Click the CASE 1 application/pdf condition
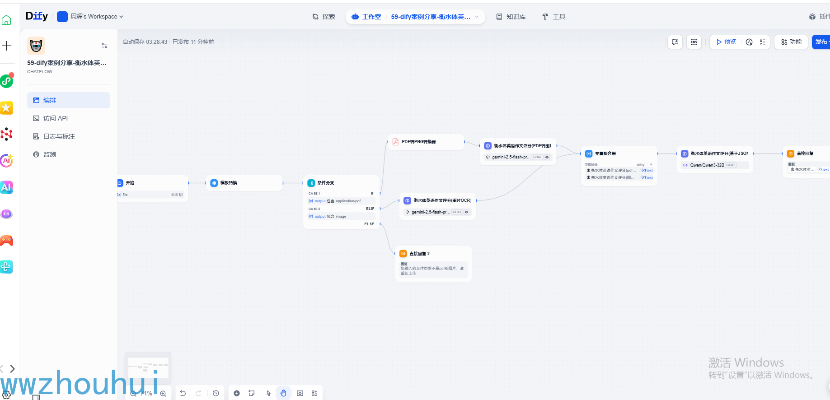The width and height of the screenshot is (830, 400). pos(342,201)
